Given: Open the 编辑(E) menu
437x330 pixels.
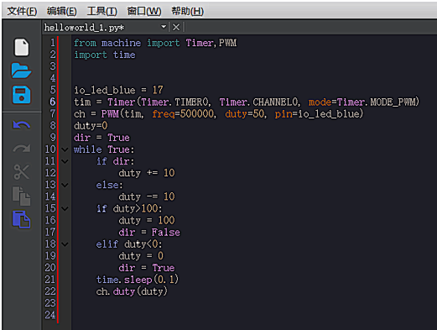Looking at the screenshot, I should 62,11.
